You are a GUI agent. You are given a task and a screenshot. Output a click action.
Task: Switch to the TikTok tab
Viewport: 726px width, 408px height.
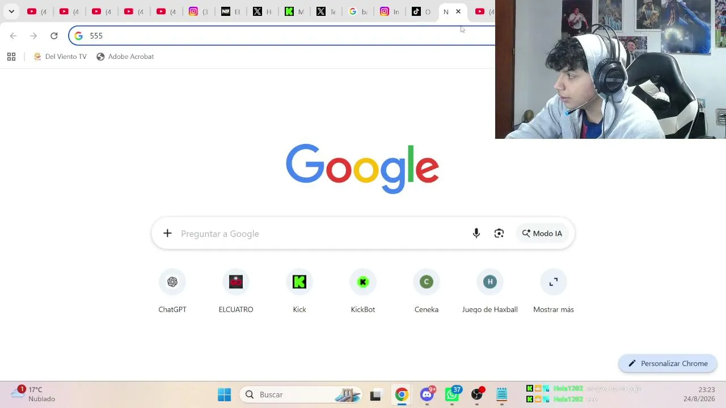421,11
